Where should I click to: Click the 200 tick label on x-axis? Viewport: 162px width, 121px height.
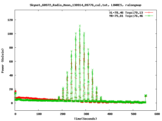pos(62,114)
